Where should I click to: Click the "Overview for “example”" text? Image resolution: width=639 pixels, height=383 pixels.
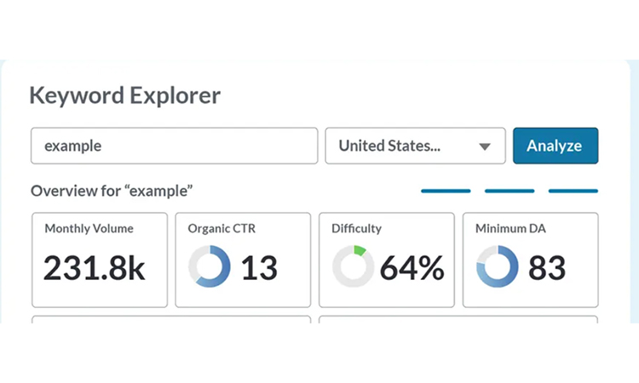point(112,191)
